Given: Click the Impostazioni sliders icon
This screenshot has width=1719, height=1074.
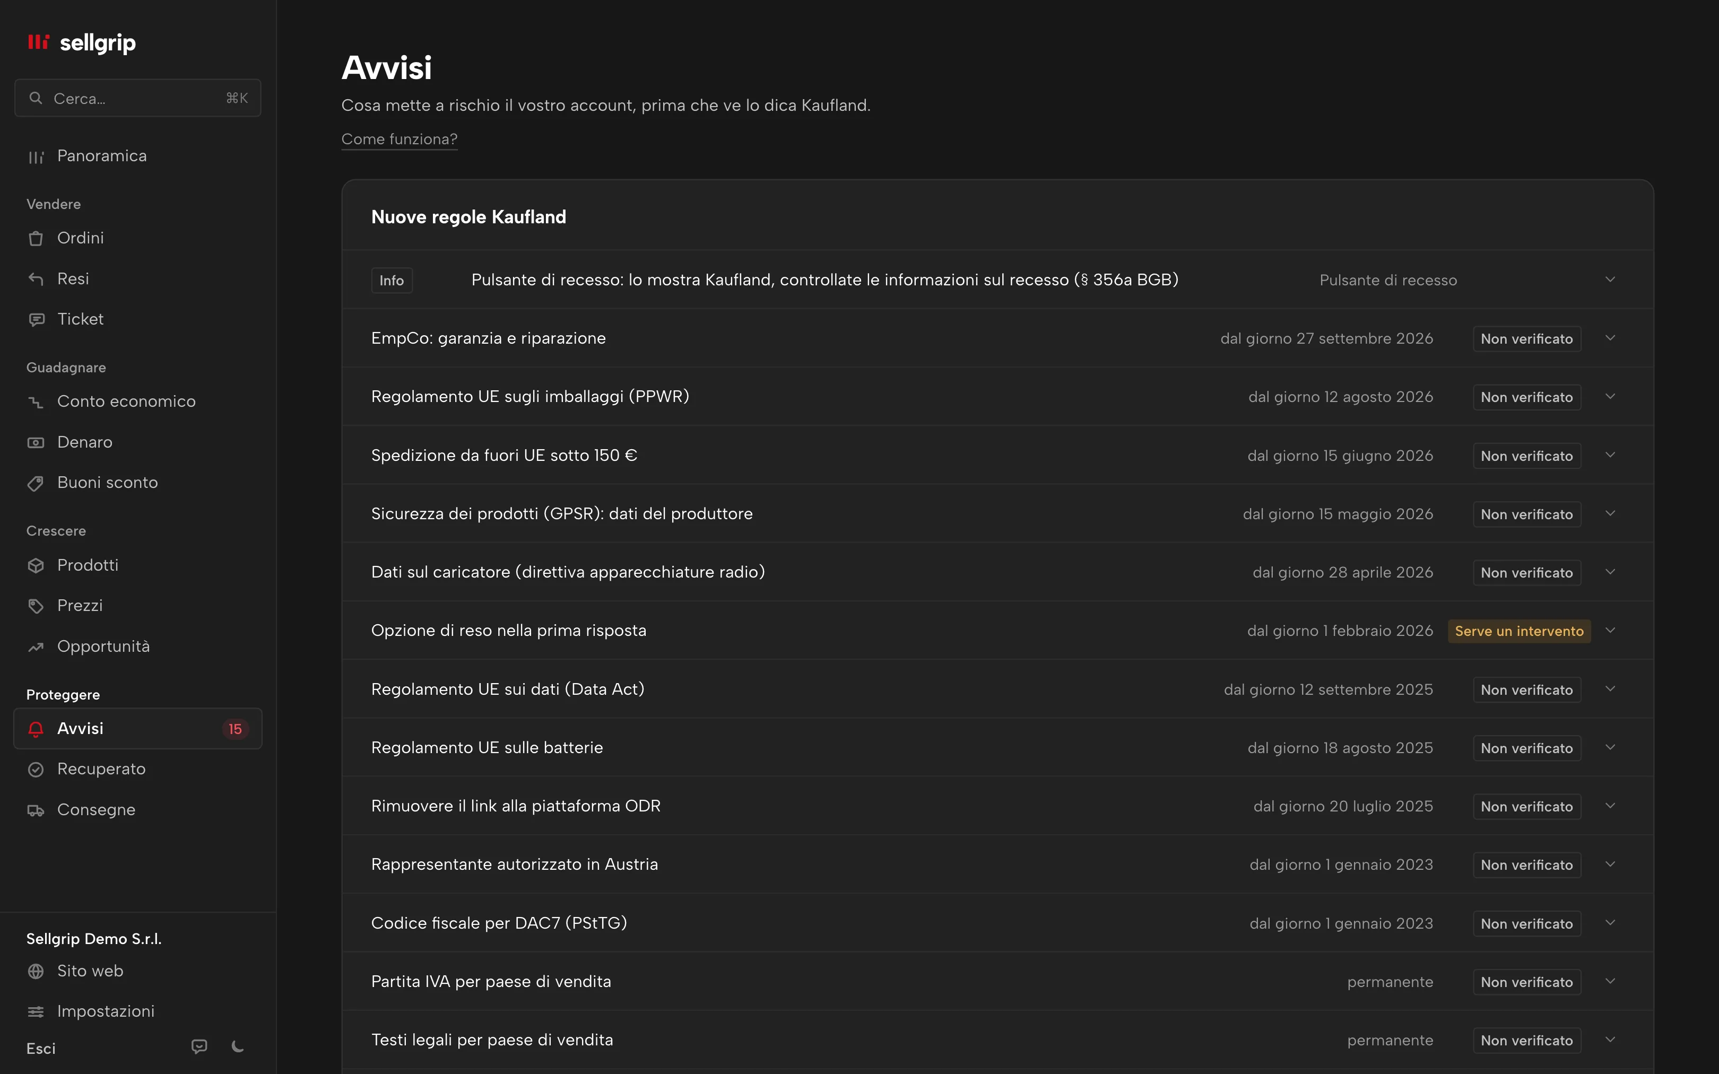Looking at the screenshot, I should [x=36, y=1011].
